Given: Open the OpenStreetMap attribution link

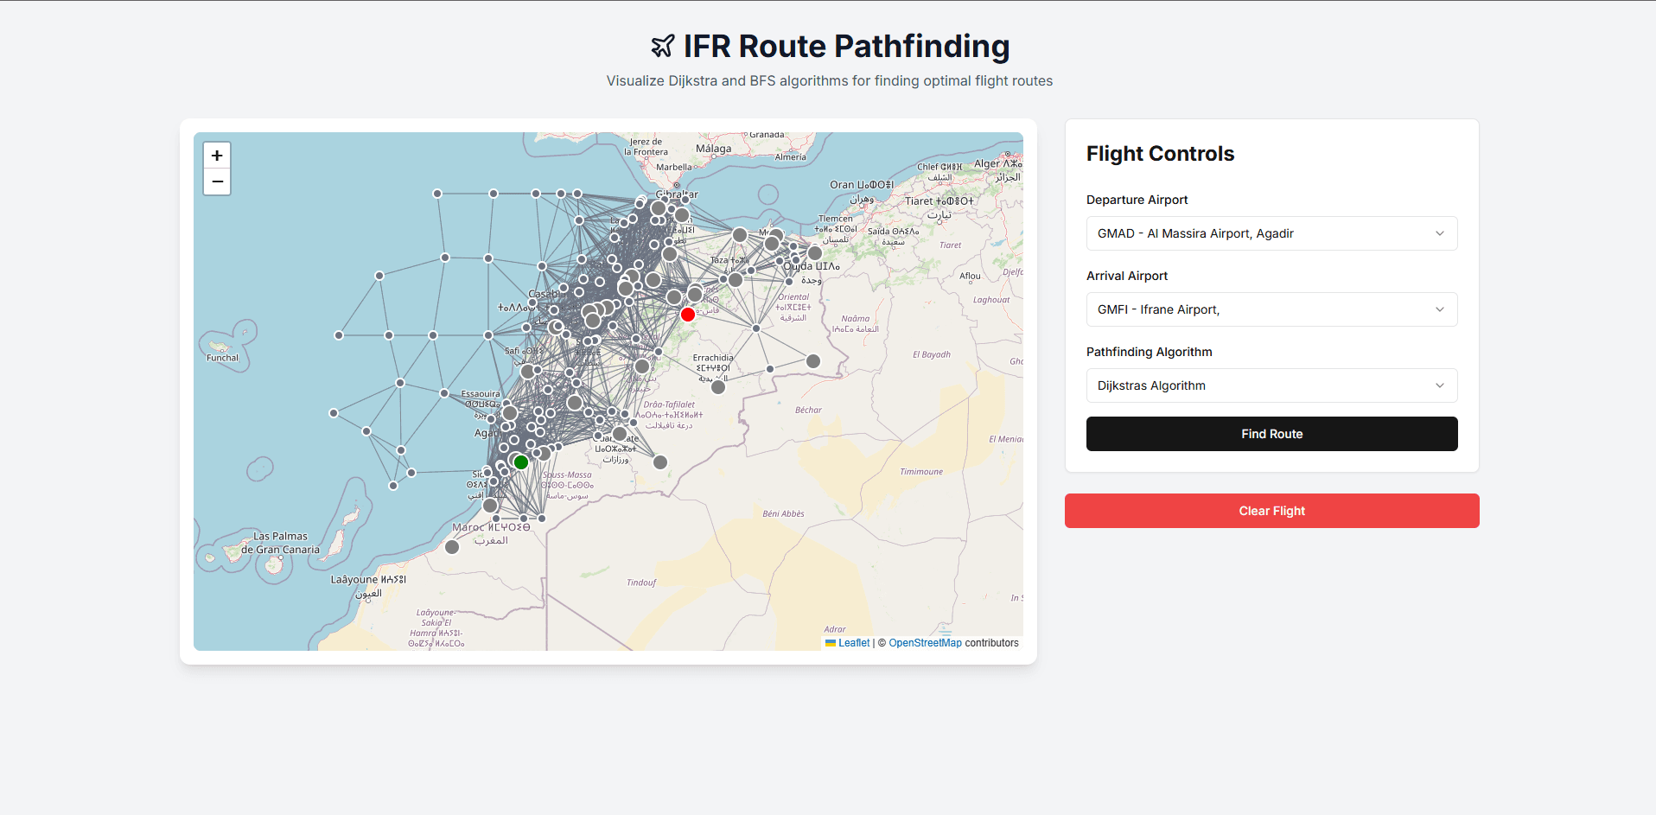Looking at the screenshot, I should [x=925, y=643].
